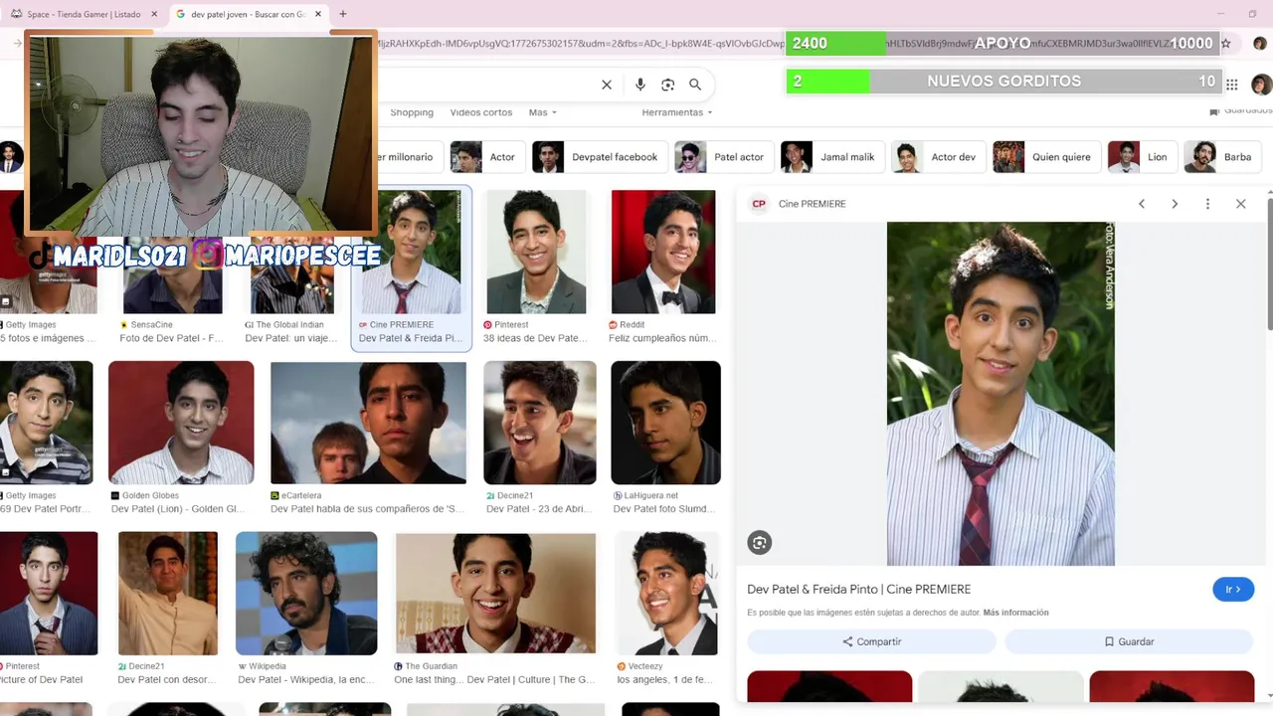Image resolution: width=1273 pixels, height=716 pixels.
Task: Select the 'Devpatel facebook' filter chip
Action: click(x=599, y=157)
